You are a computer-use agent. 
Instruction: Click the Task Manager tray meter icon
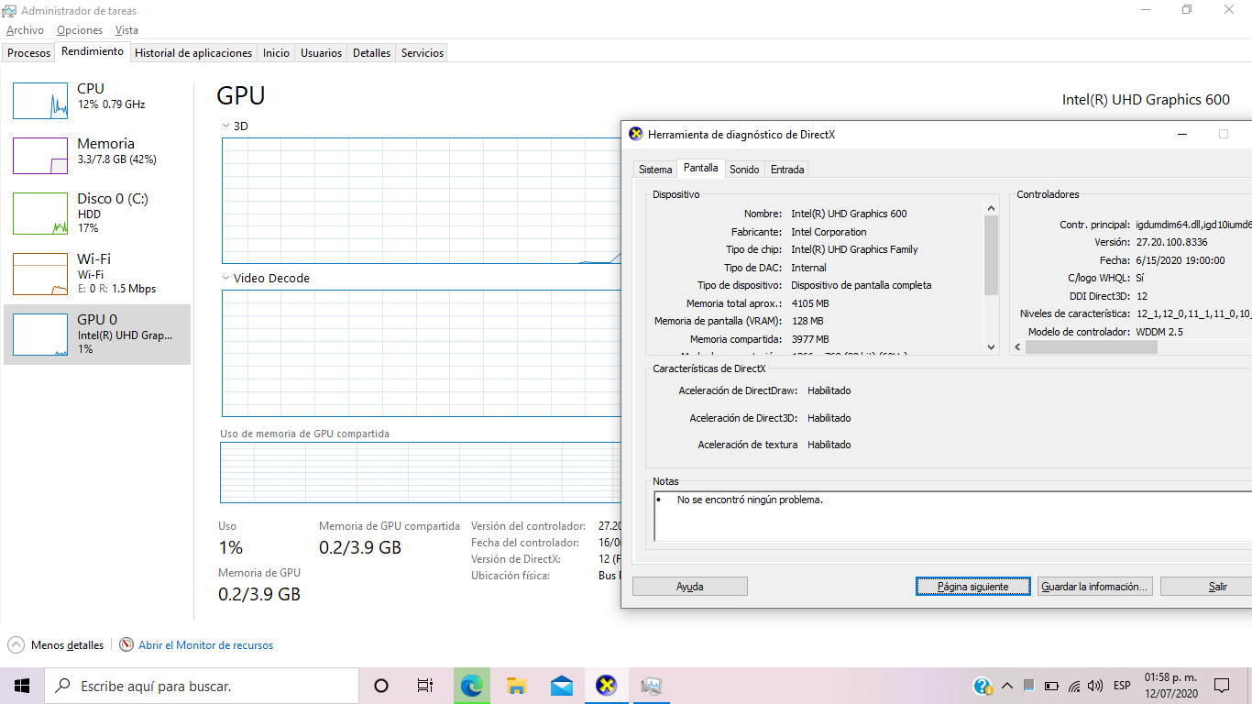[1029, 686]
